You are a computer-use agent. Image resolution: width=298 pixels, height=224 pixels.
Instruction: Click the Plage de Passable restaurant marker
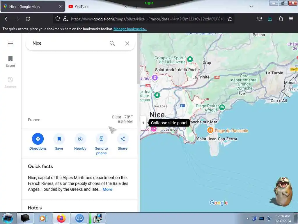click(210, 130)
